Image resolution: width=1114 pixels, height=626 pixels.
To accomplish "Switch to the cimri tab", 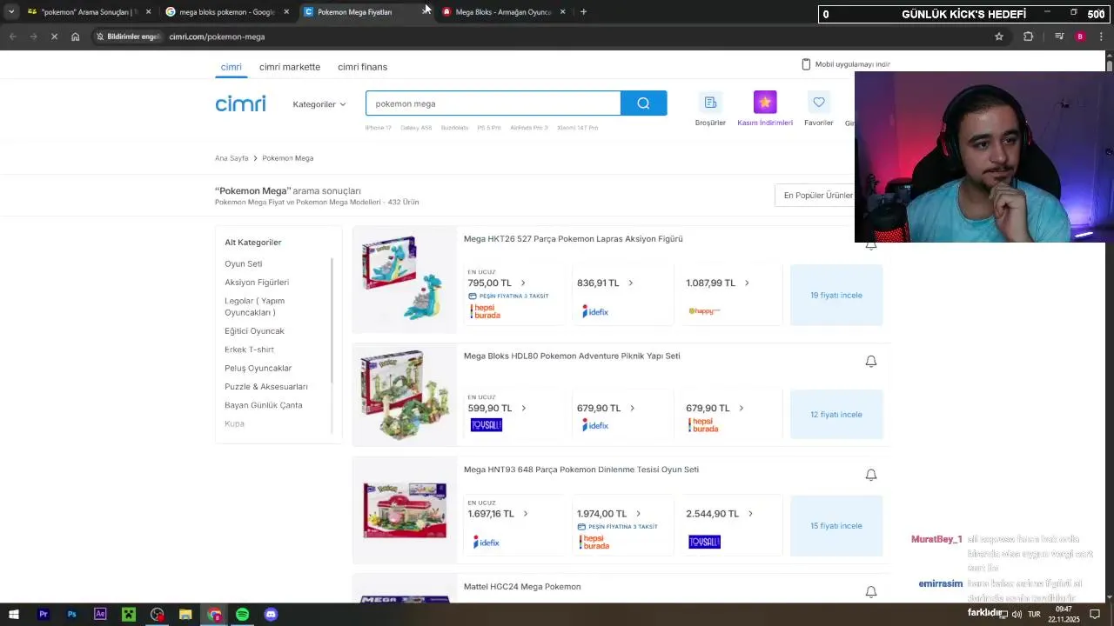I will (x=231, y=67).
